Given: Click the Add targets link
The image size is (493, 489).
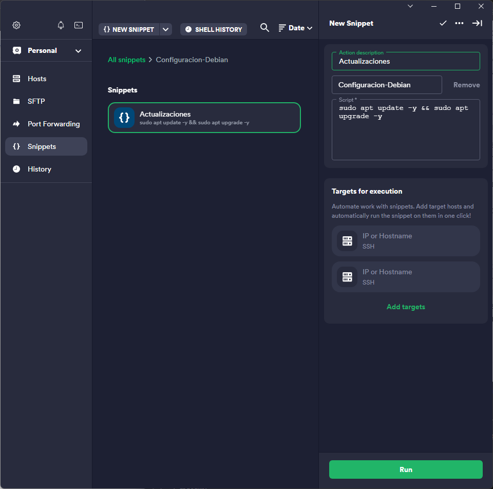Looking at the screenshot, I should coord(406,307).
